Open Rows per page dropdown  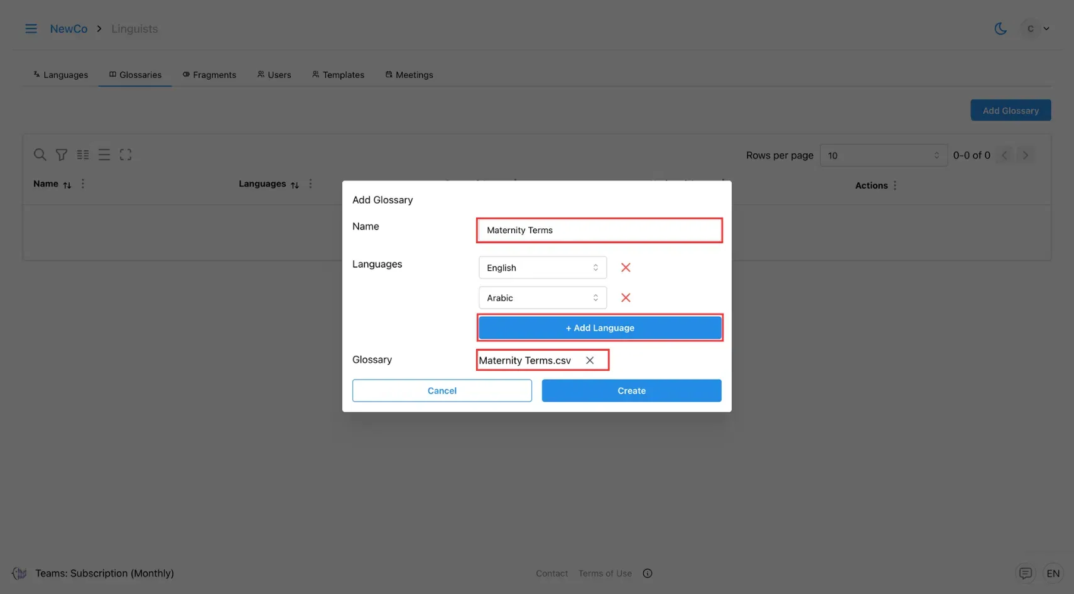883,155
